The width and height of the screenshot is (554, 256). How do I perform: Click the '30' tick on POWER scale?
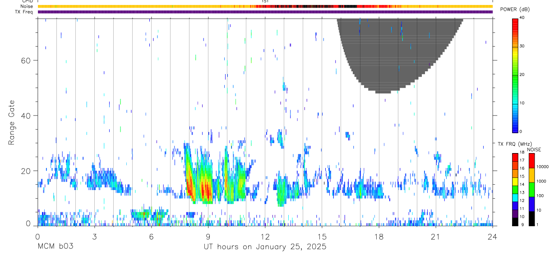click(x=522, y=46)
